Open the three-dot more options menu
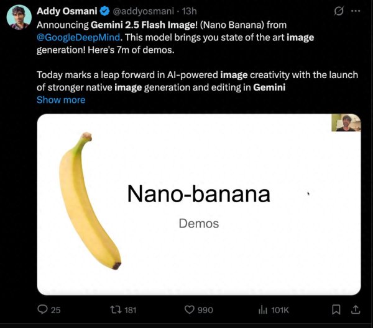 point(356,12)
